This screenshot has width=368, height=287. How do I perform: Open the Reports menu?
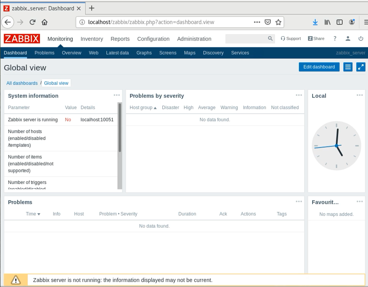click(120, 39)
